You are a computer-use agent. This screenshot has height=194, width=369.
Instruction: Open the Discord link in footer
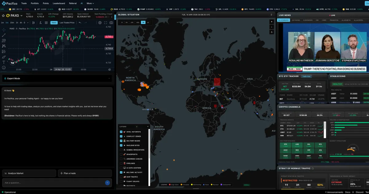coord(359,192)
